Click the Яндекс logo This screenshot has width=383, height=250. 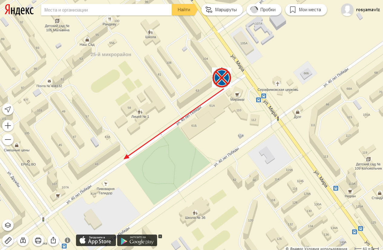pyautogui.click(x=19, y=10)
